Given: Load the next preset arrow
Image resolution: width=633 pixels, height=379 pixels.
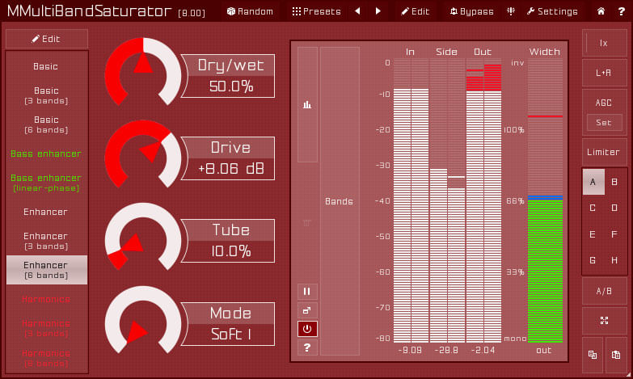Looking at the screenshot, I should pyautogui.click(x=378, y=11).
